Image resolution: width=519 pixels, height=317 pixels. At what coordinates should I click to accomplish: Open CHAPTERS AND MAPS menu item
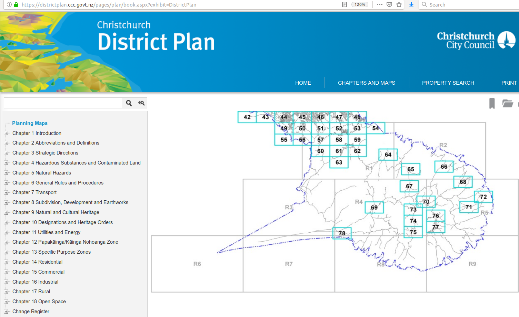tap(366, 83)
